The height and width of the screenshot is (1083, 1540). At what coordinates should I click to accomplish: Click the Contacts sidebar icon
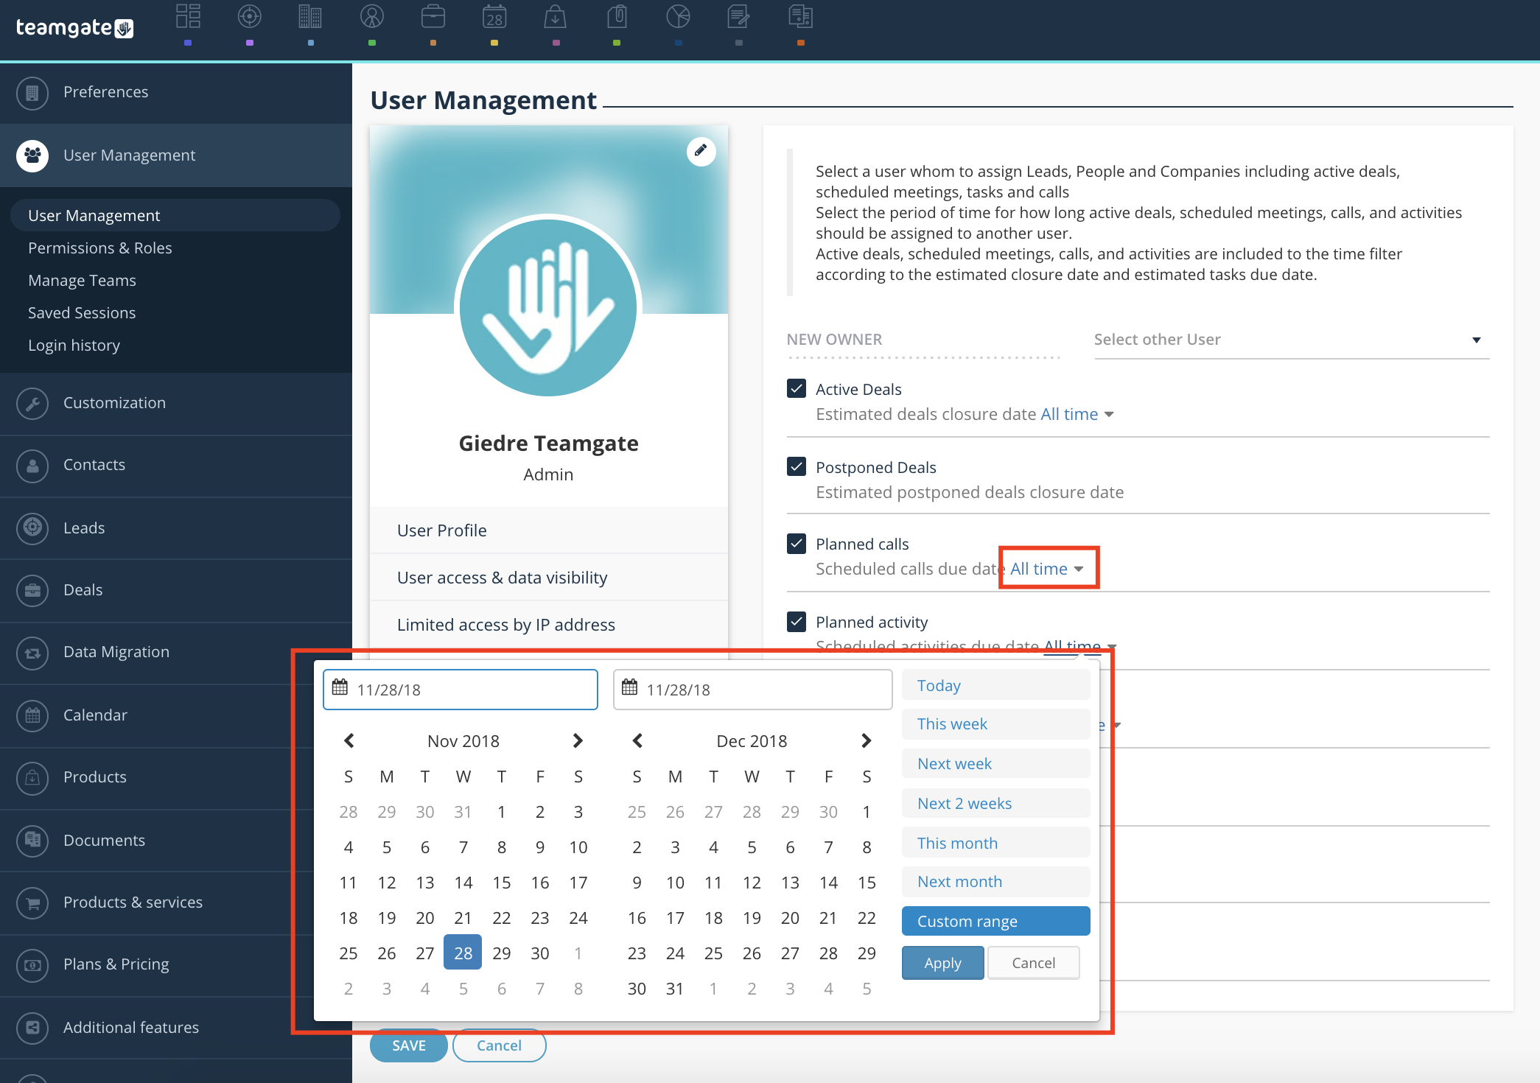point(32,466)
